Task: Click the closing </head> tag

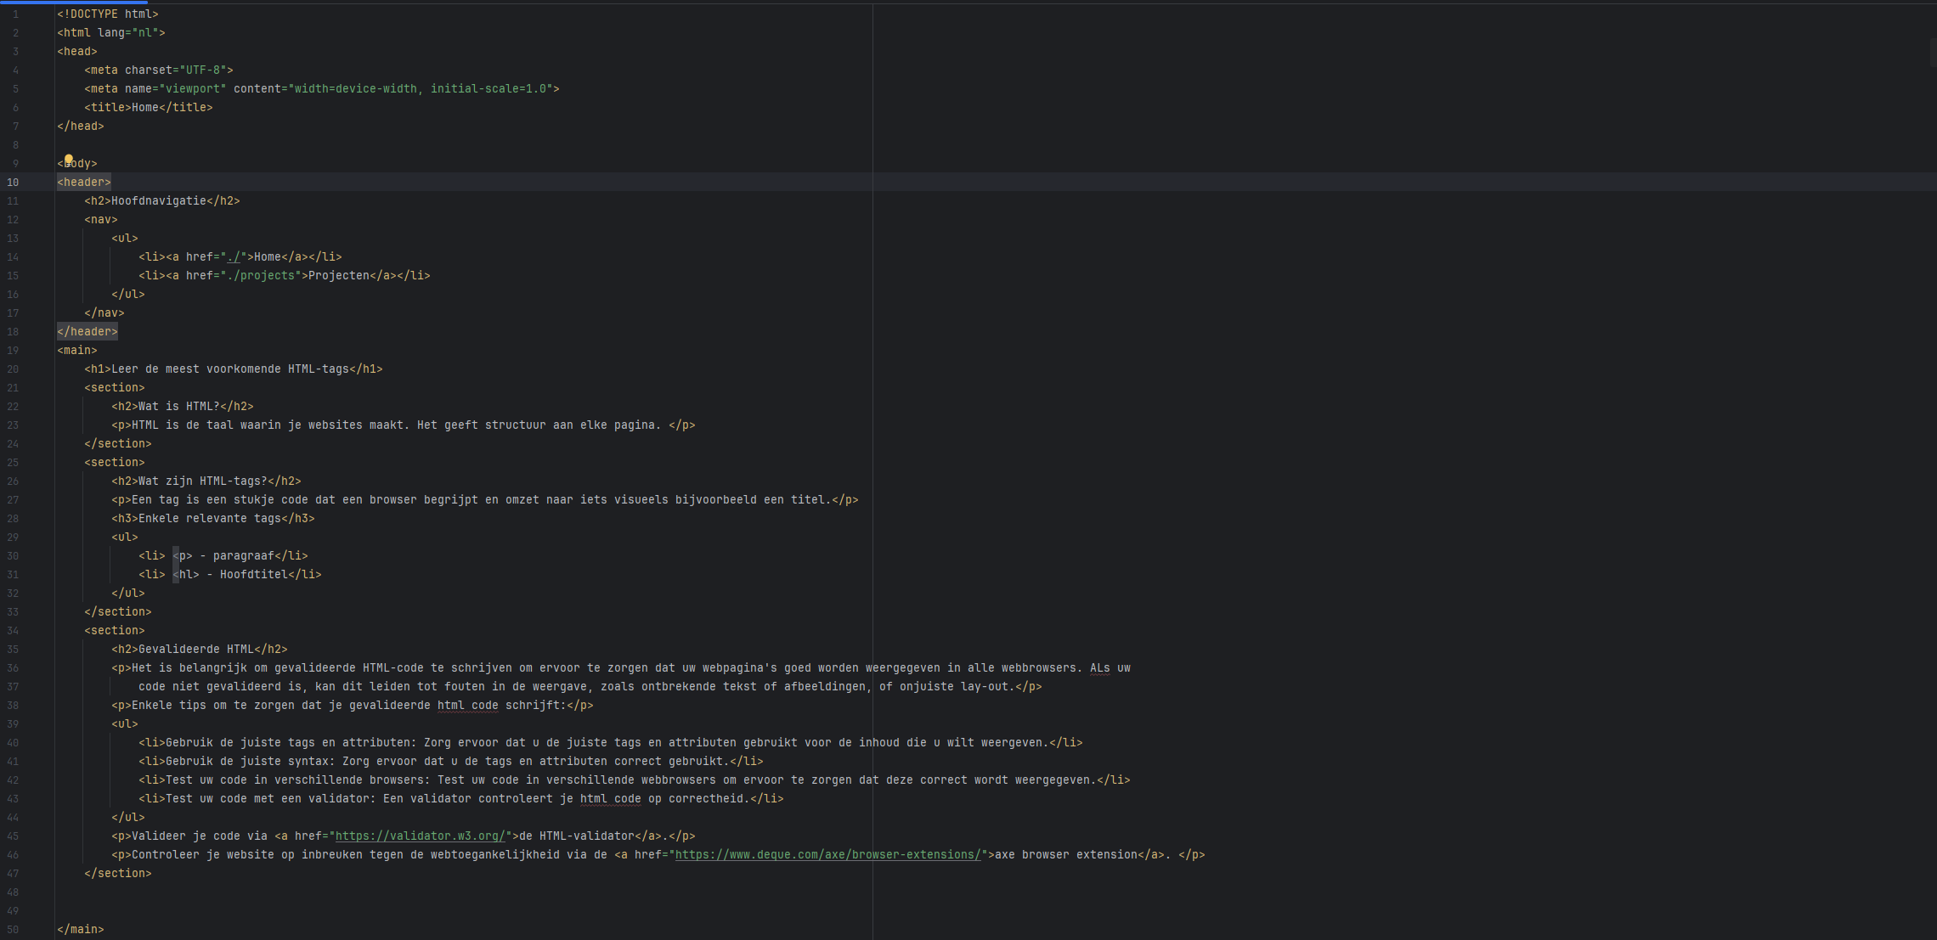Action: pyautogui.click(x=81, y=127)
